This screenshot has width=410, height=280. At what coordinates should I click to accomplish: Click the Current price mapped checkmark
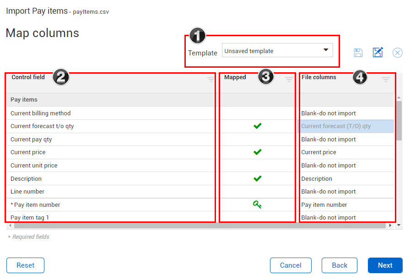tap(257, 152)
